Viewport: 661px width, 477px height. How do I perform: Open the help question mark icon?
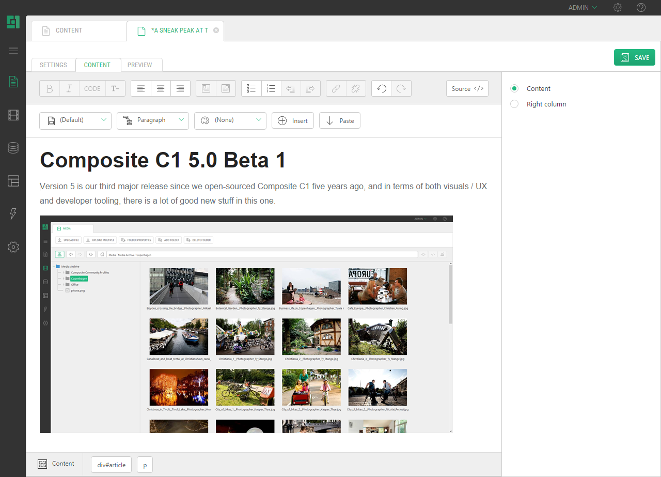641,8
